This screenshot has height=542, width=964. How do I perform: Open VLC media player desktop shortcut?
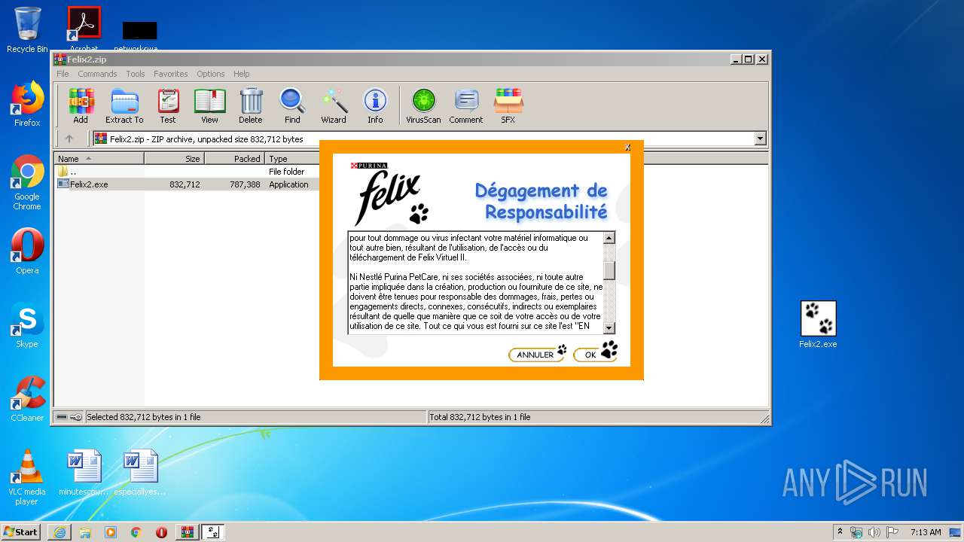pos(27,477)
